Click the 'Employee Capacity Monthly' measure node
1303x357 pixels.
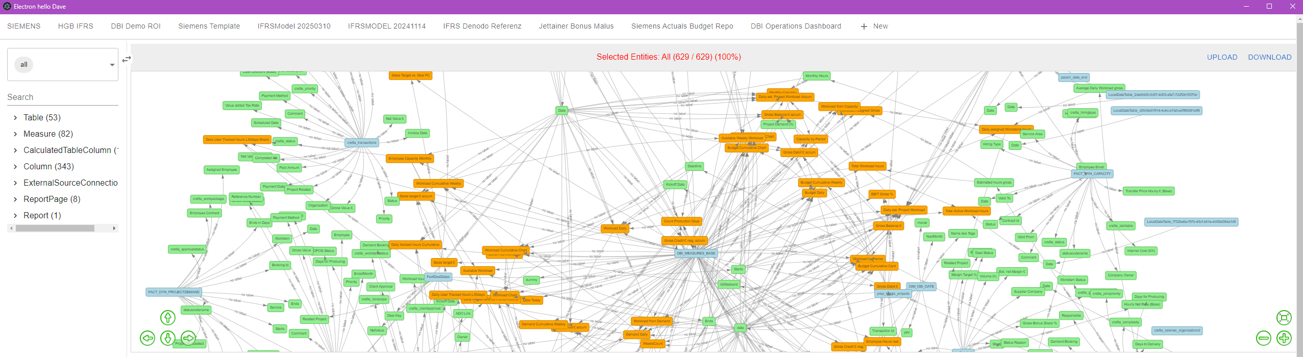pos(410,159)
